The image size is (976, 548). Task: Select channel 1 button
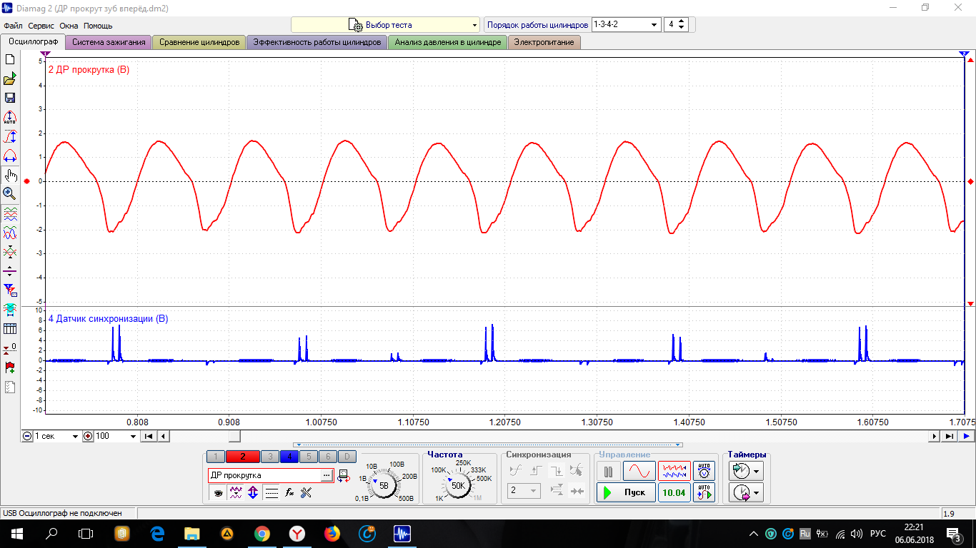point(216,457)
